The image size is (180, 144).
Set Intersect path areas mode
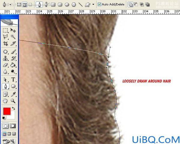[x=142, y=4]
